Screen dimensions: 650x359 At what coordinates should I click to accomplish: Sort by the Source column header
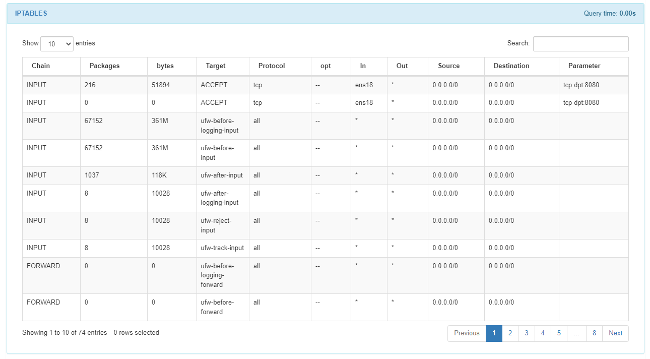point(448,66)
